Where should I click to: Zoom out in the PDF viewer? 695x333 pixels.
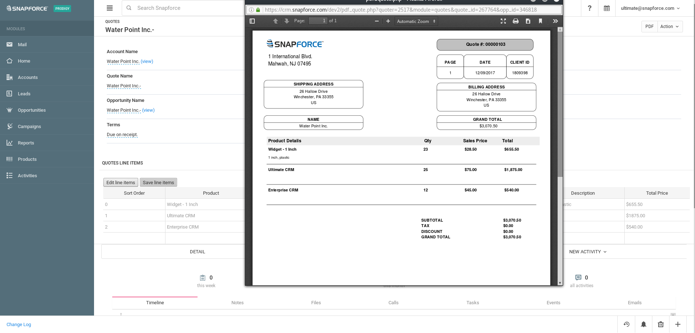377,21
